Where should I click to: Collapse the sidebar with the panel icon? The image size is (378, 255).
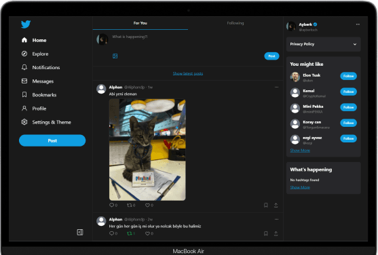pos(80,232)
